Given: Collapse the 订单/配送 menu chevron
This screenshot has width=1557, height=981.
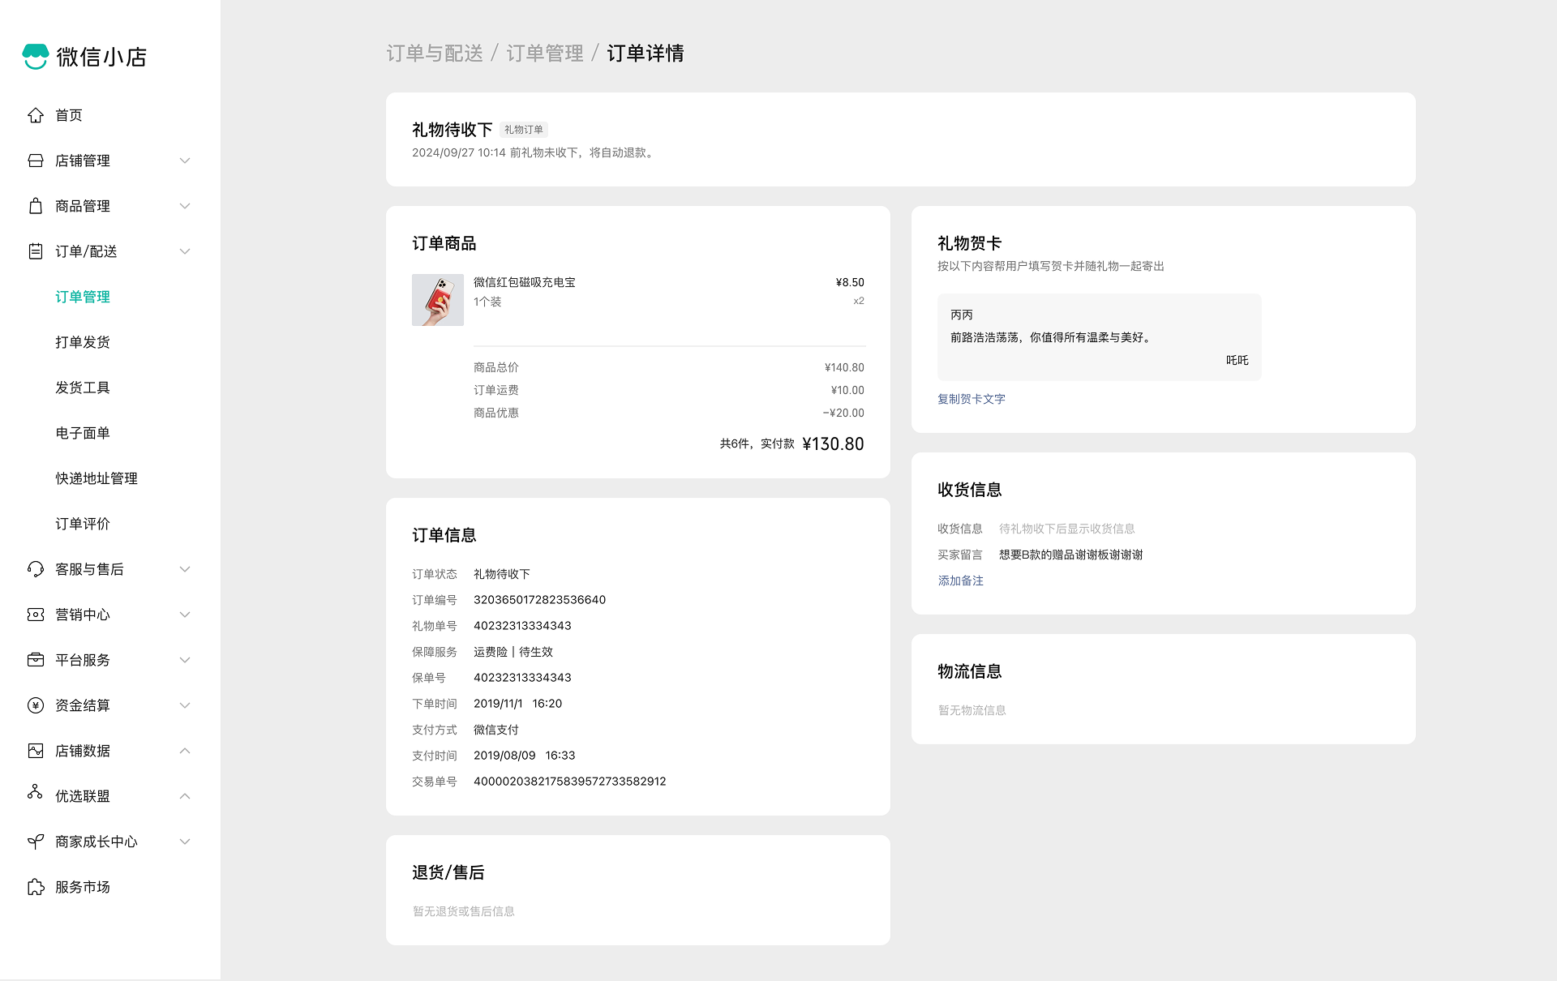Looking at the screenshot, I should [x=185, y=251].
